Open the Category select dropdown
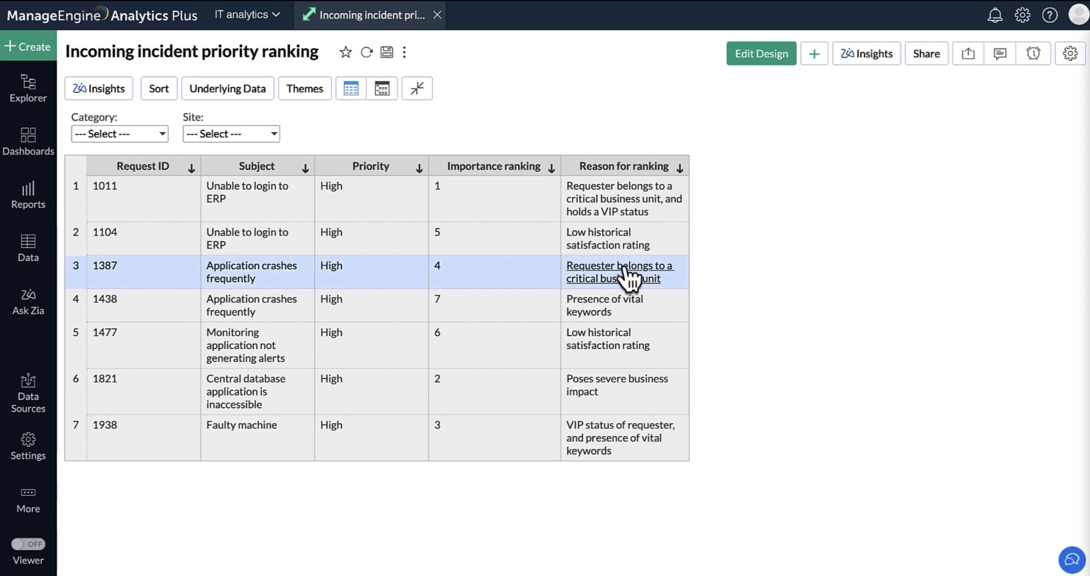The image size is (1090, 576). click(x=120, y=134)
